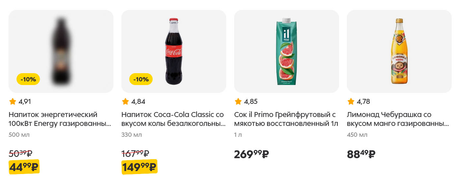Click the -10% badge on the energy drink

click(28, 79)
